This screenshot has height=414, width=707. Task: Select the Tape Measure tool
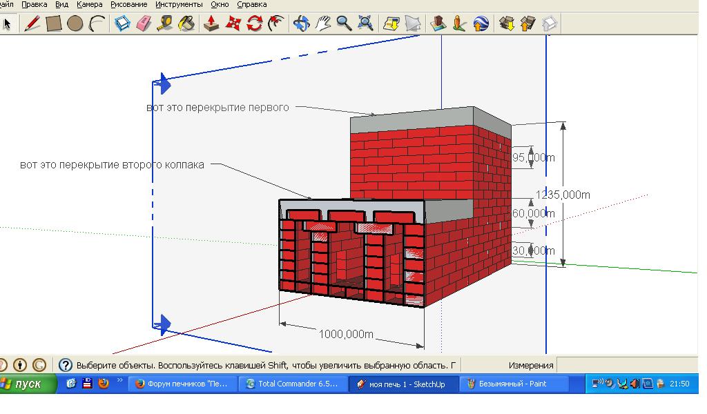tap(164, 23)
